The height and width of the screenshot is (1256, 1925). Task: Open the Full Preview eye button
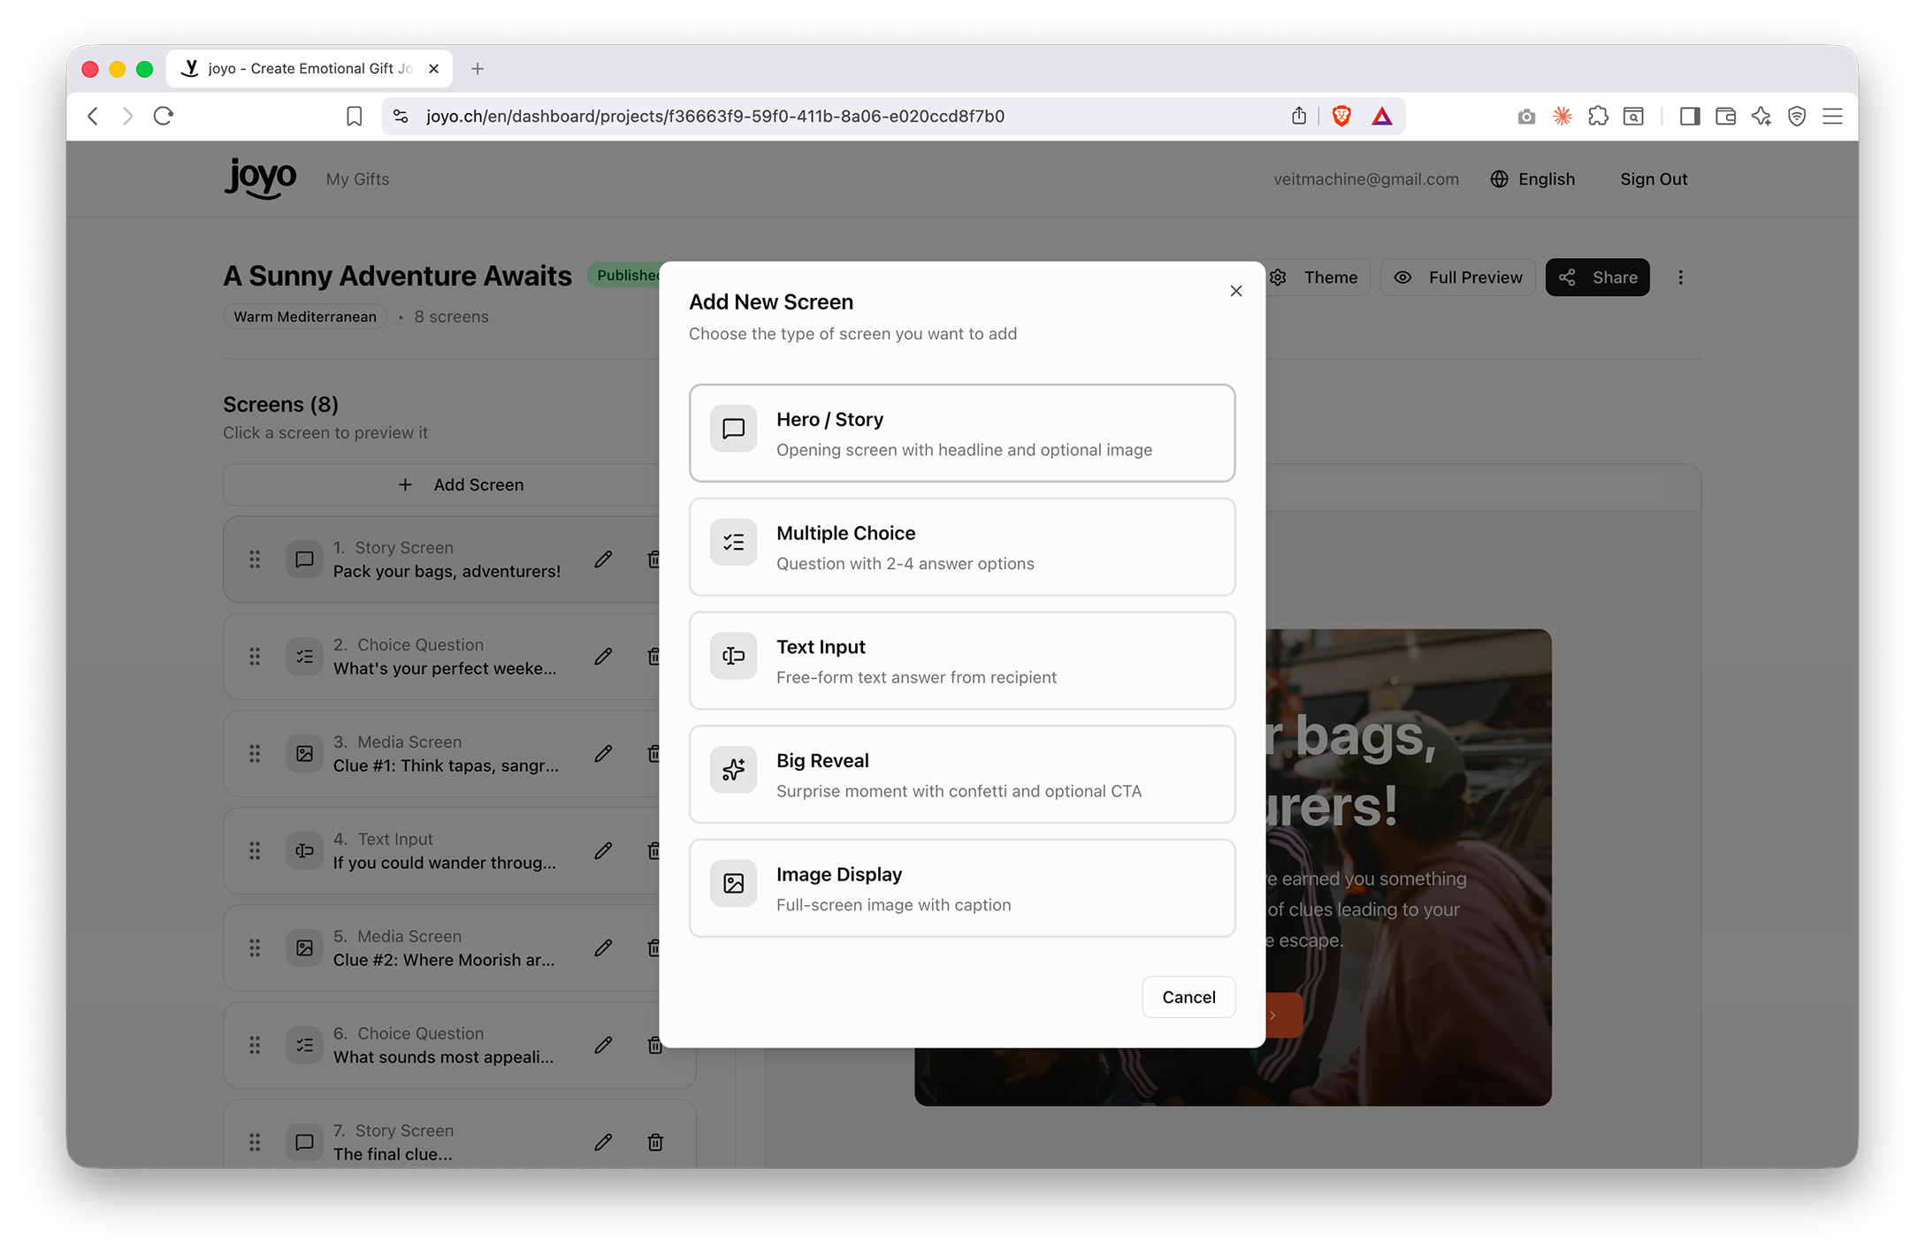coord(1459,278)
